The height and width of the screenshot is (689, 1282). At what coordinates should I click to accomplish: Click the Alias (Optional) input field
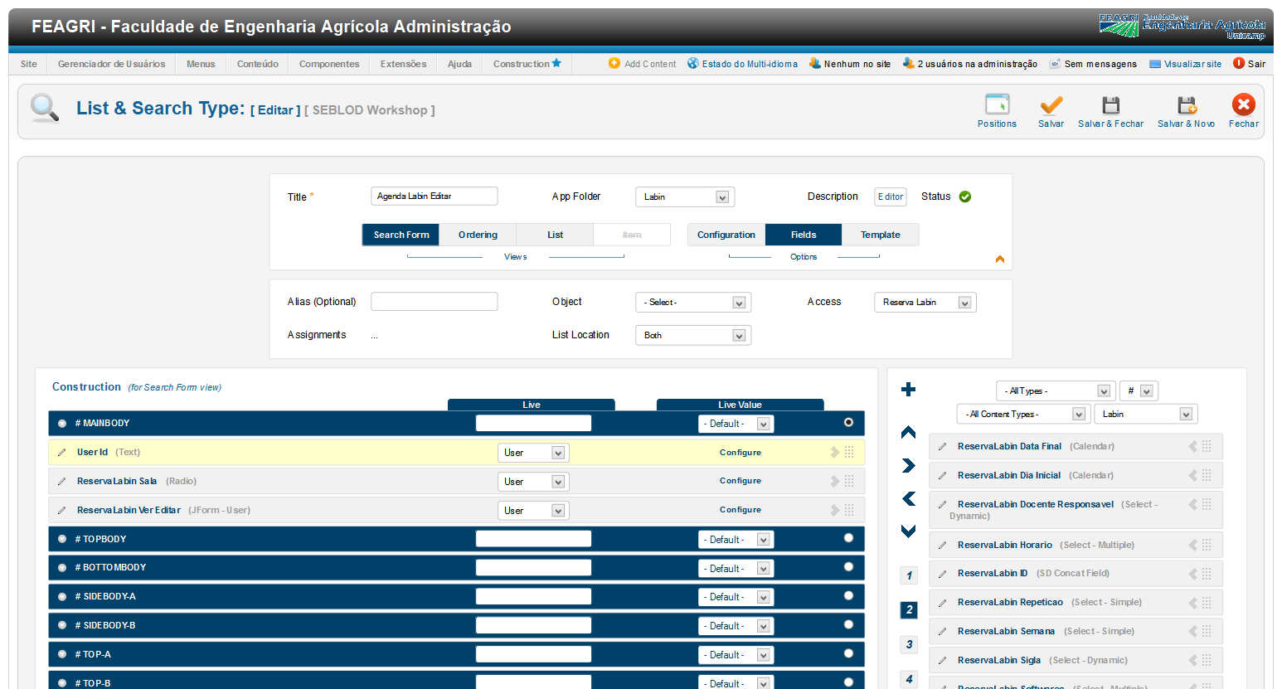coord(434,302)
